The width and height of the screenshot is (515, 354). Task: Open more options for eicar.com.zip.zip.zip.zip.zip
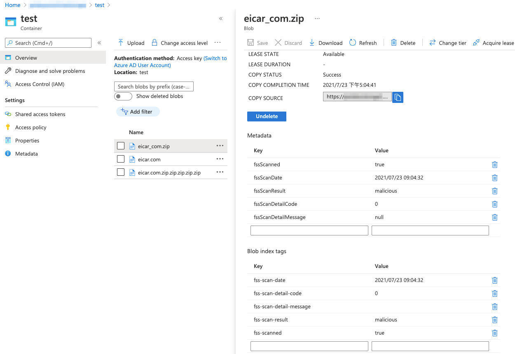click(x=220, y=172)
